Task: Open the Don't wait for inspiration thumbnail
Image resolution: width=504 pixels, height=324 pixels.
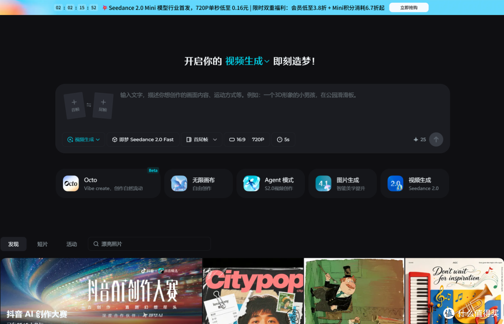Action: [455, 291]
